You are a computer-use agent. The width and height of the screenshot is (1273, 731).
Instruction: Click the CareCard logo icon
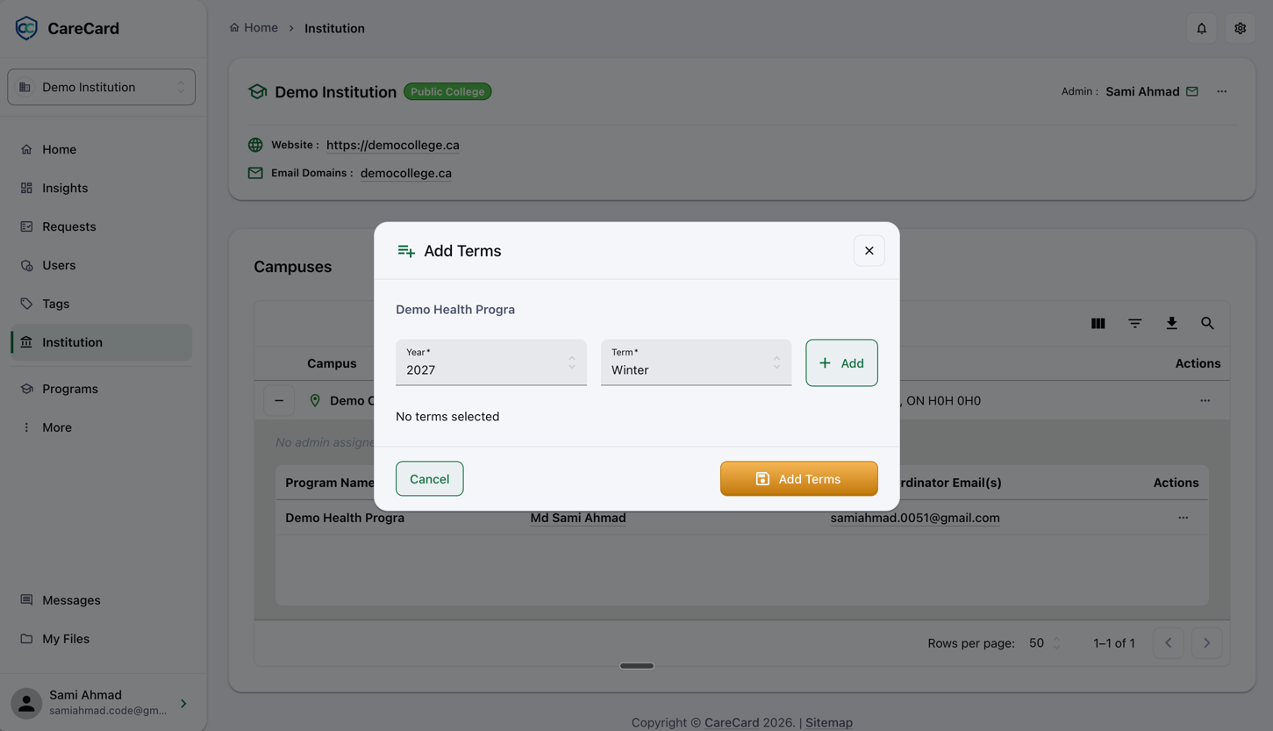(26, 28)
